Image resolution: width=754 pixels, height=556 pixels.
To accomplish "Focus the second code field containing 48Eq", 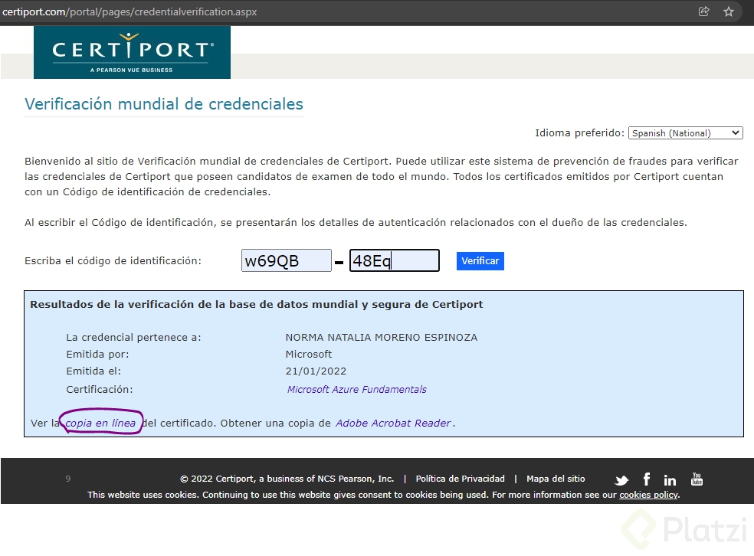I will pos(395,260).
